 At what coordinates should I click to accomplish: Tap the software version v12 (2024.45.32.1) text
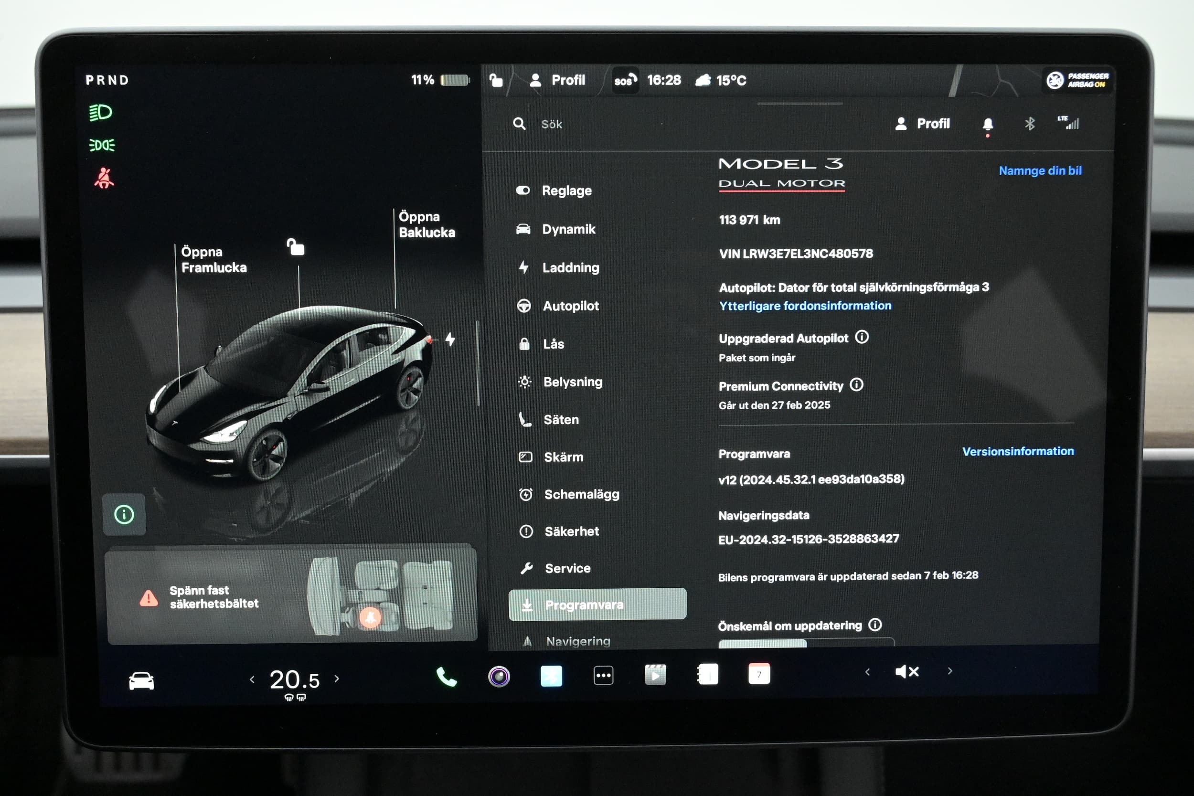tap(811, 479)
